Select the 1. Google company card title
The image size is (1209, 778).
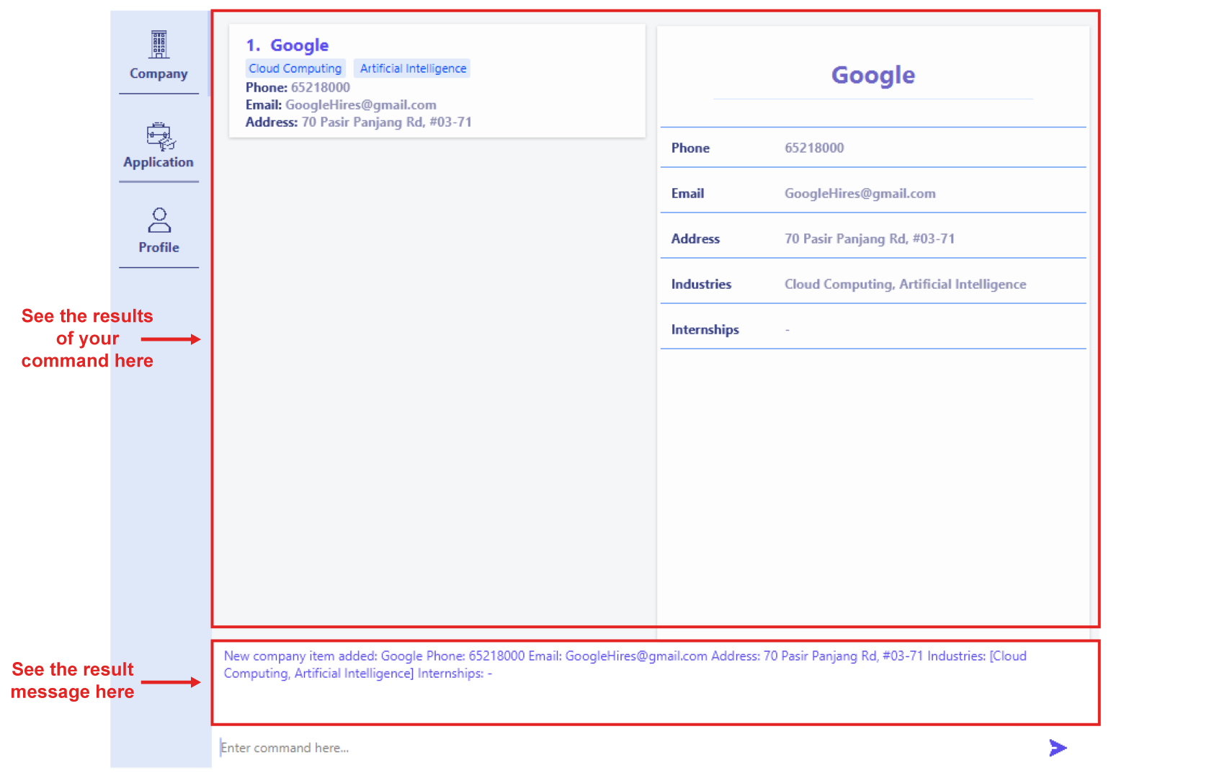coord(287,45)
